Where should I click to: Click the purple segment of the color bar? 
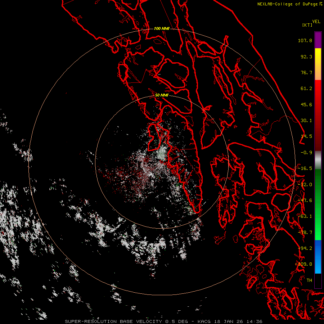(318, 40)
